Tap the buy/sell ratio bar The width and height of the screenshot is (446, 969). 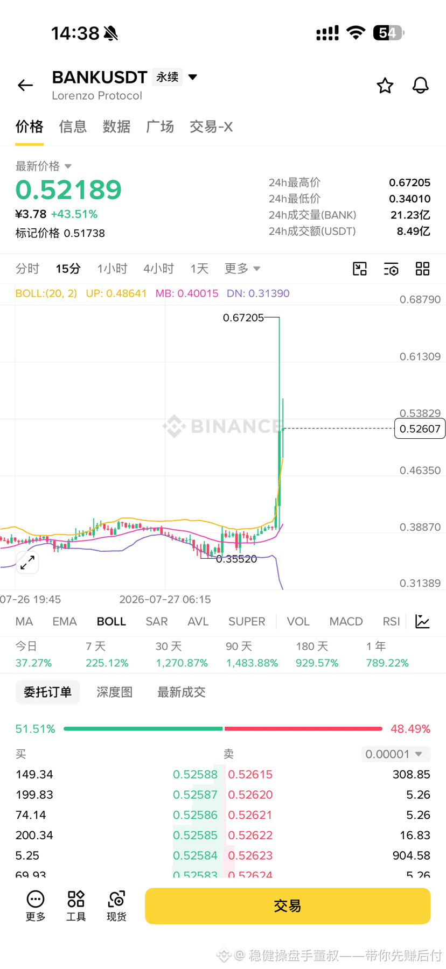[x=223, y=729]
